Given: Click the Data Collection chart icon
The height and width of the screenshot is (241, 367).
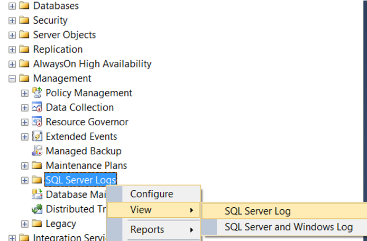Looking at the screenshot, I should point(37,107).
